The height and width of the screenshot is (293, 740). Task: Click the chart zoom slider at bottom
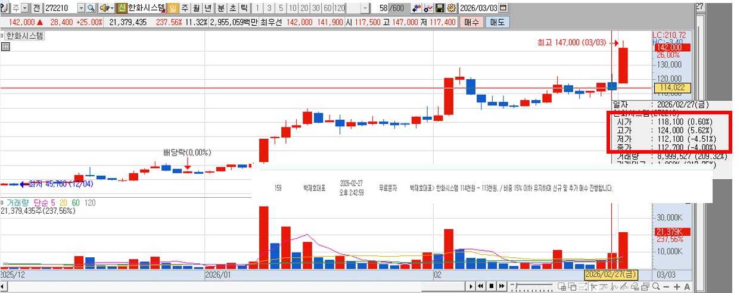[531, 286]
